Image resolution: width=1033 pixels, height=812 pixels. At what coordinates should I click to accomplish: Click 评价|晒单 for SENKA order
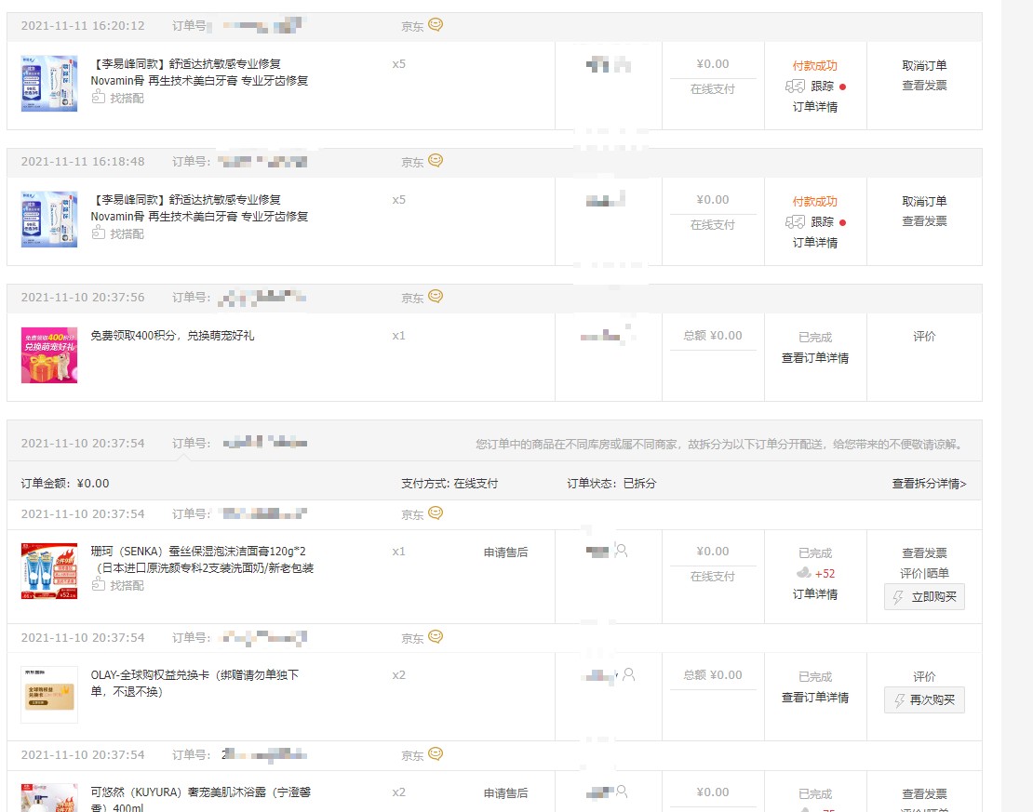pyautogui.click(x=924, y=573)
